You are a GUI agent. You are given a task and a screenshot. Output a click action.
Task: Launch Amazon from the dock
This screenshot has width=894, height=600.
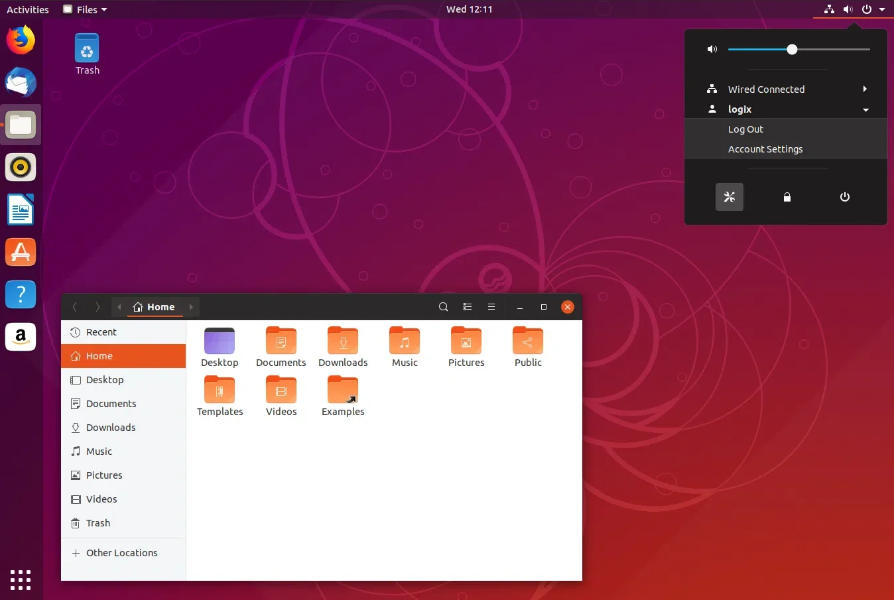(x=21, y=337)
